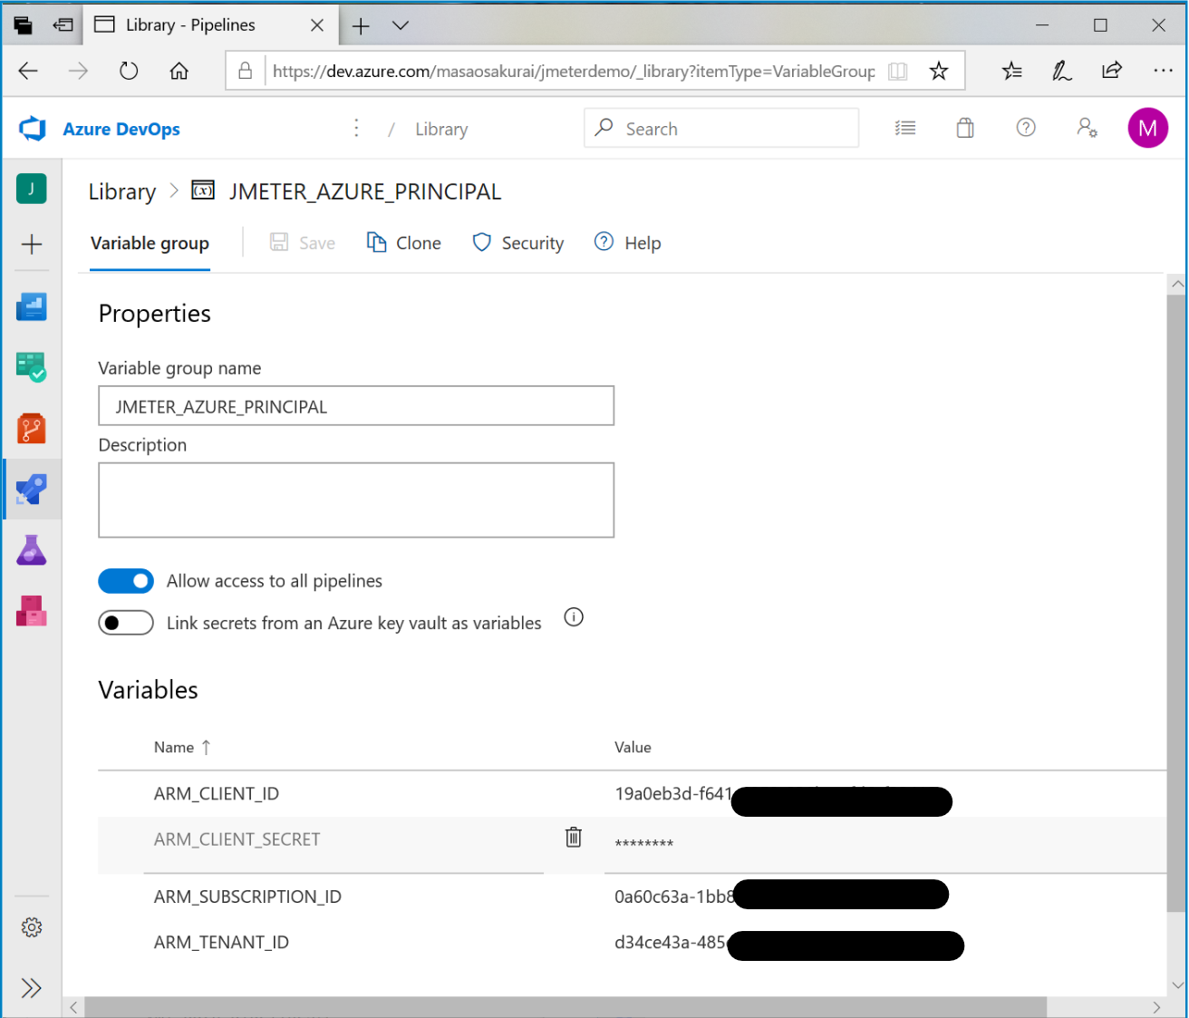Open the header more options menu
The height and width of the screenshot is (1018, 1189).
(x=356, y=129)
